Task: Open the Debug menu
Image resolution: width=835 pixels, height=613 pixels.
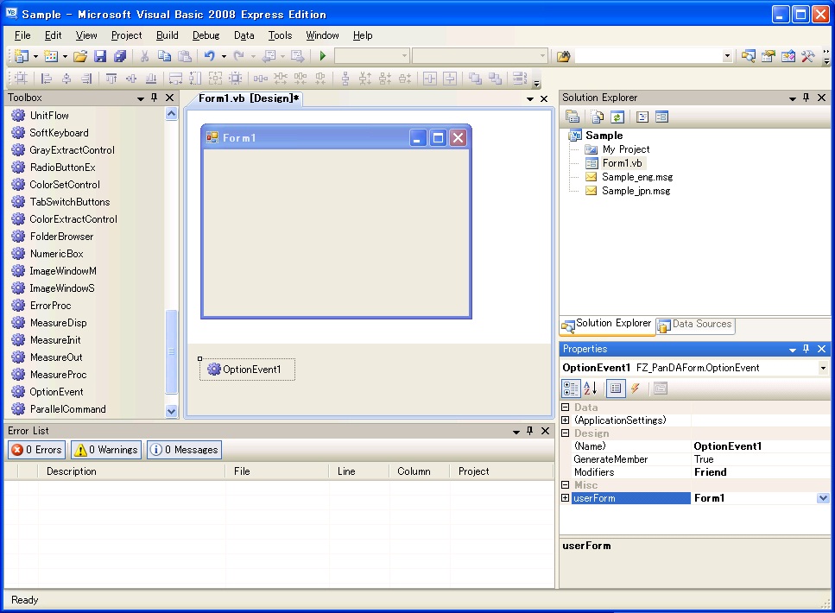Action: (206, 35)
